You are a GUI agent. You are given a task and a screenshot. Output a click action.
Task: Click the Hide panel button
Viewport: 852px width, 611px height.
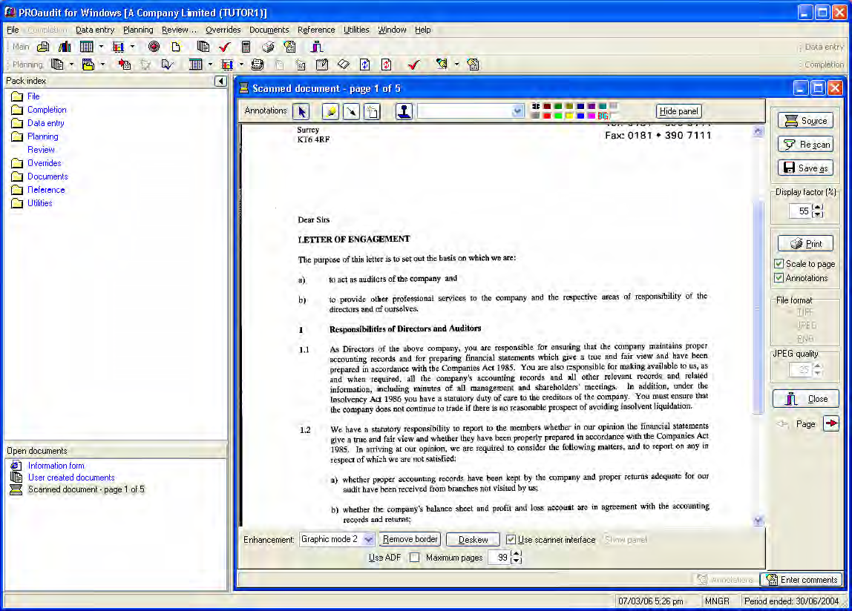tap(678, 110)
